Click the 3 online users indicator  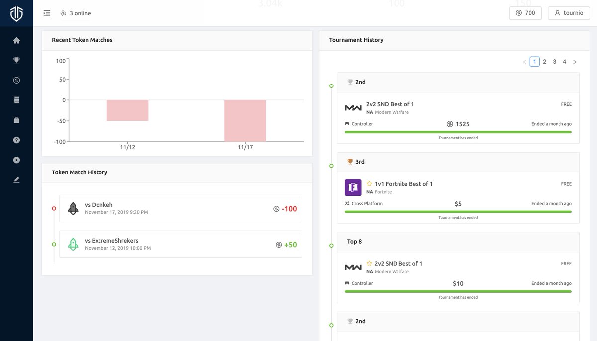click(x=76, y=13)
